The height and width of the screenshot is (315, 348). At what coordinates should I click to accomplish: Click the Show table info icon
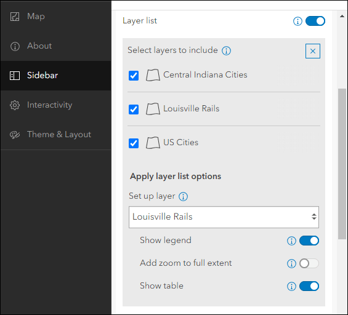click(291, 286)
